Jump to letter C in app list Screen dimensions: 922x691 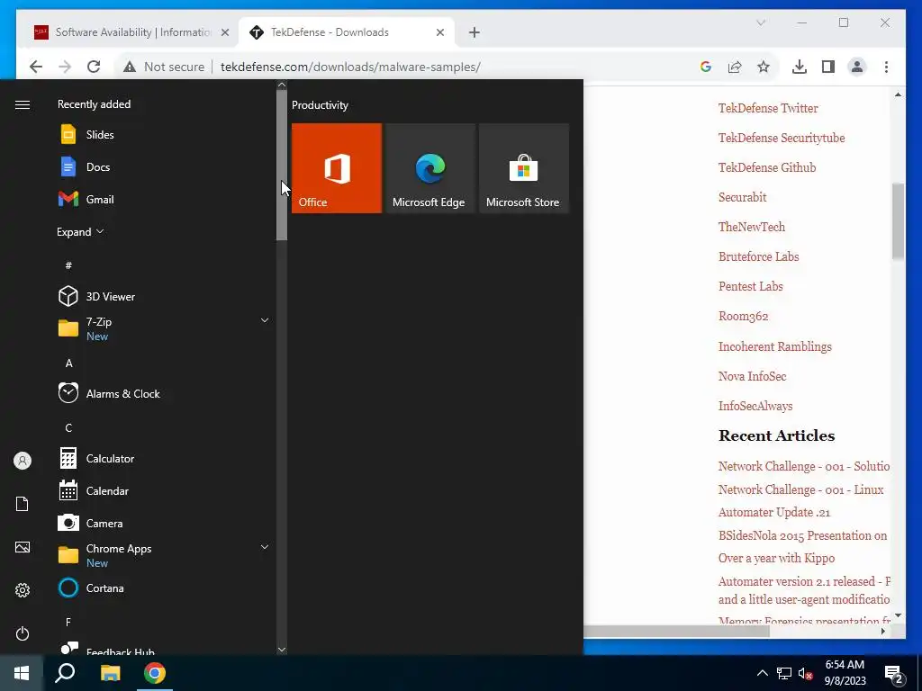coord(68,427)
